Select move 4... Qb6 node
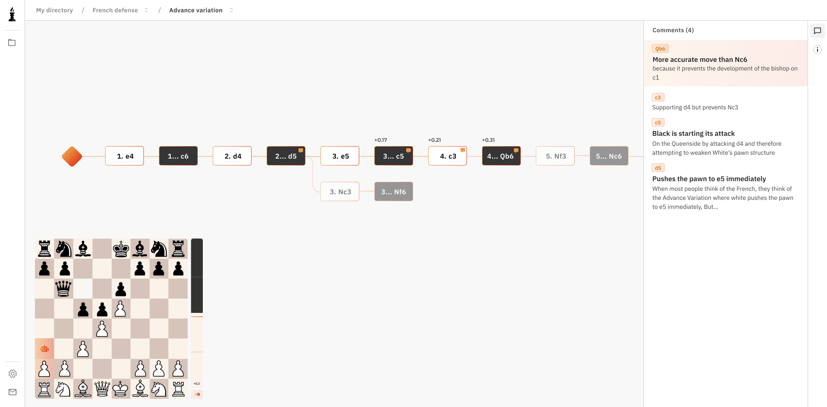Image resolution: width=827 pixels, height=407 pixels. tap(501, 156)
